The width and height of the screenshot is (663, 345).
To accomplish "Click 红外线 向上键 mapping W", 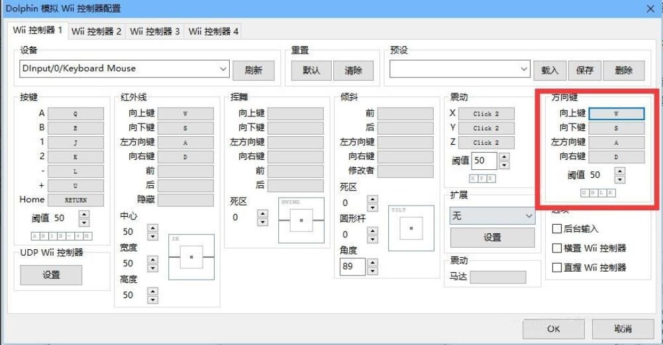I will [185, 114].
